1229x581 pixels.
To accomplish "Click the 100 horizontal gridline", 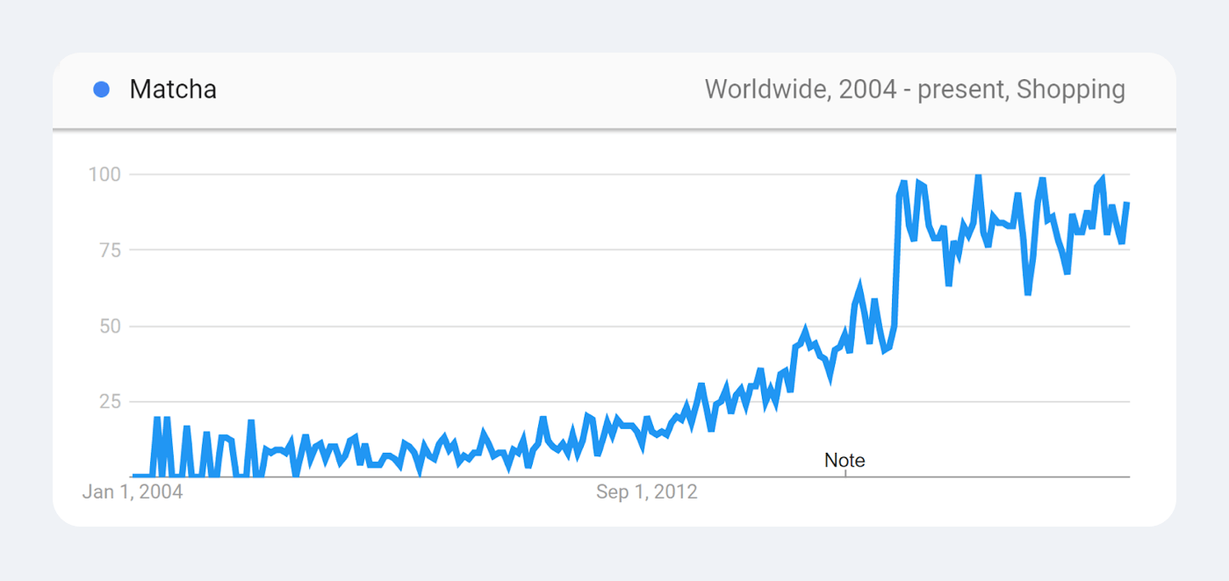I will tap(527, 175).
